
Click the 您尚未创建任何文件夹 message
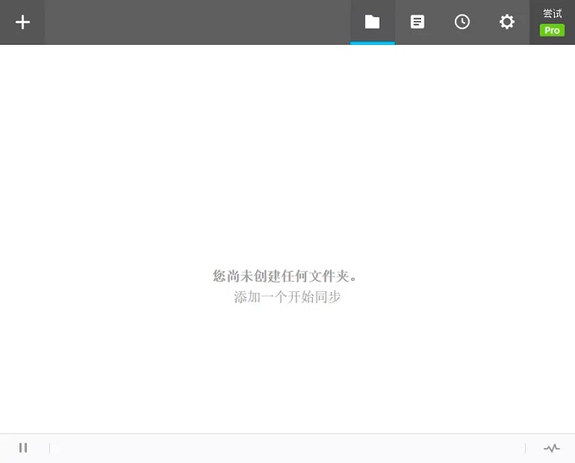tap(287, 276)
